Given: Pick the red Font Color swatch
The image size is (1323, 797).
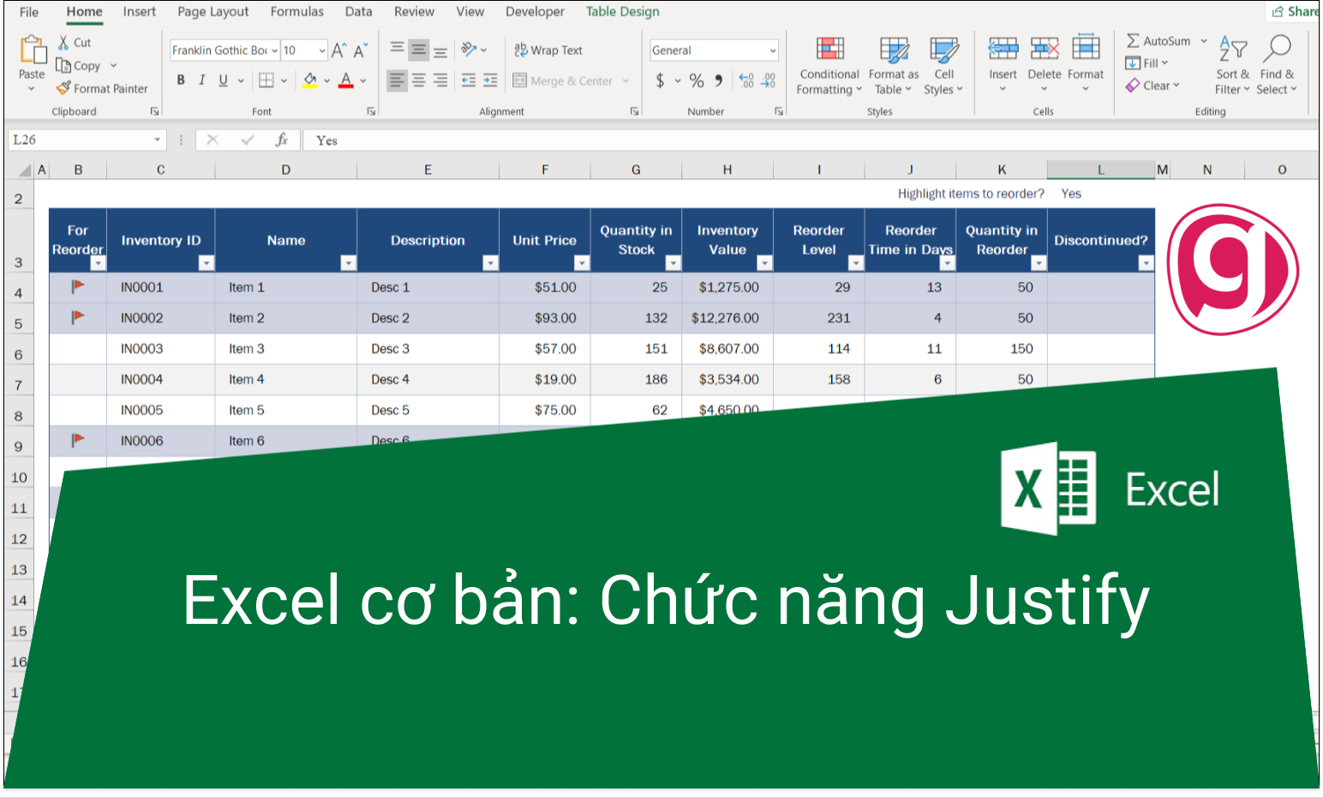Looking at the screenshot, I should pos(345,80).
